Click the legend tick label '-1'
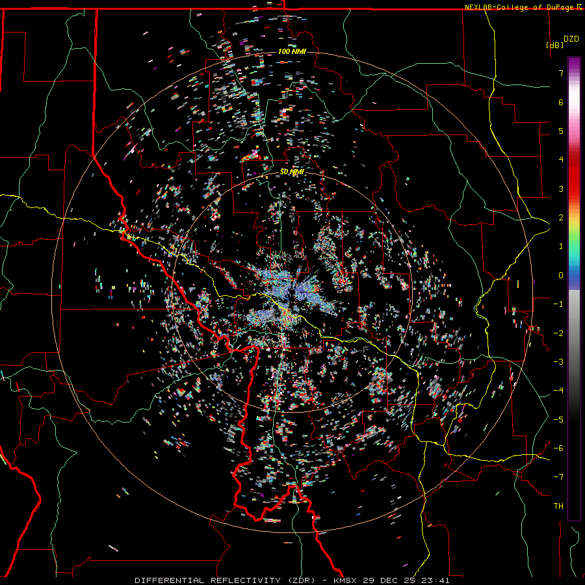This screenshot has width=585, height=585. coord(558,304)
